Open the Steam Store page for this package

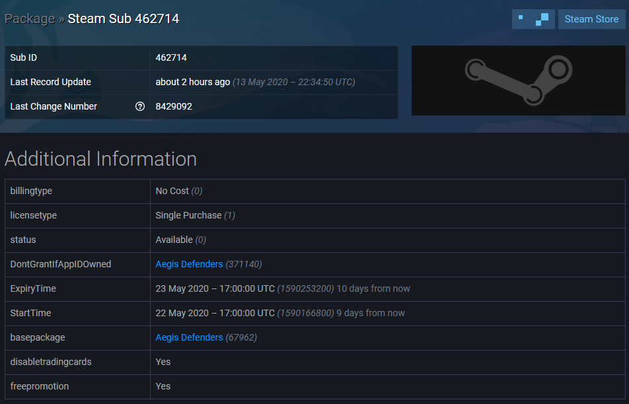tap(591, 19)
